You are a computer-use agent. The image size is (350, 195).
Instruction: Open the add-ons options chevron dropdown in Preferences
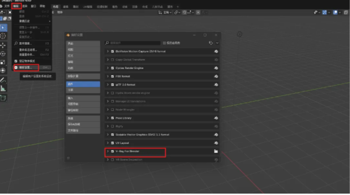(217, 43)
